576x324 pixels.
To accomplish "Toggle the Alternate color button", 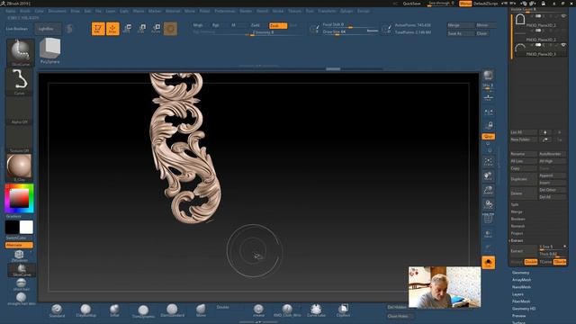I will click(19, 245).
